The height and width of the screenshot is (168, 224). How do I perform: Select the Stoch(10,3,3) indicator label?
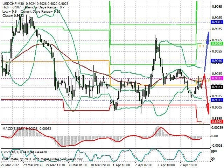click(x=13, y=152)
